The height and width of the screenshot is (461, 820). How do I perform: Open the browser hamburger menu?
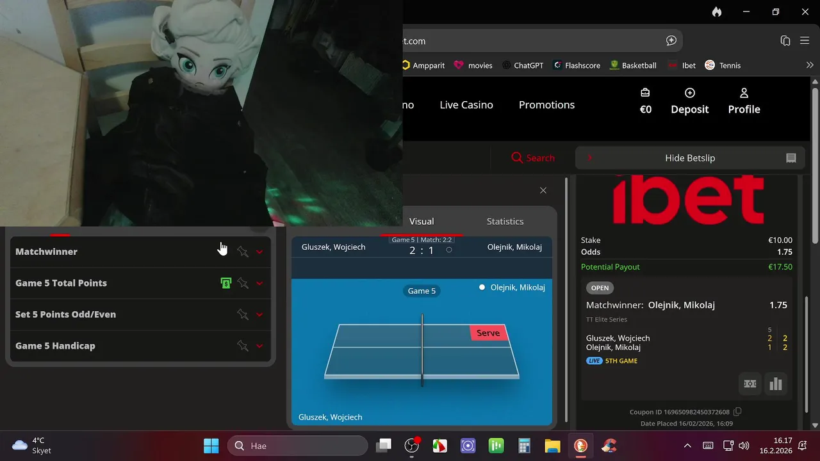pos(805,41)
